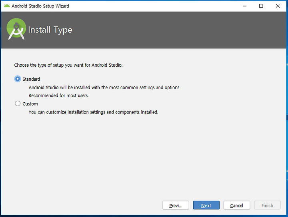
Task: Proceed using the Next button
Action: click(x=206, y=205)
